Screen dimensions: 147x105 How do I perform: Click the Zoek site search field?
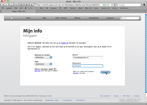(x=130, y=18)
